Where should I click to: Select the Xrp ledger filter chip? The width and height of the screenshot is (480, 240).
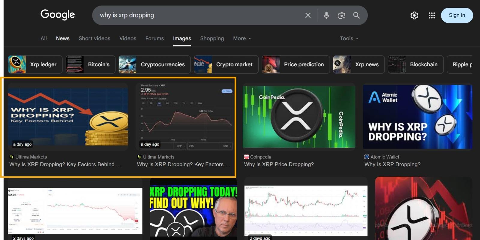pos(35,64)
